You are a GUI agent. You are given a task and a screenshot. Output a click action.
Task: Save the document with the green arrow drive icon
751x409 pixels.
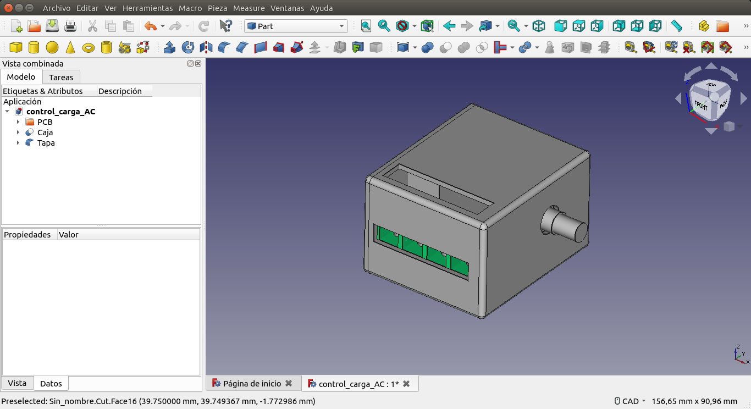[x=52, y=26]
